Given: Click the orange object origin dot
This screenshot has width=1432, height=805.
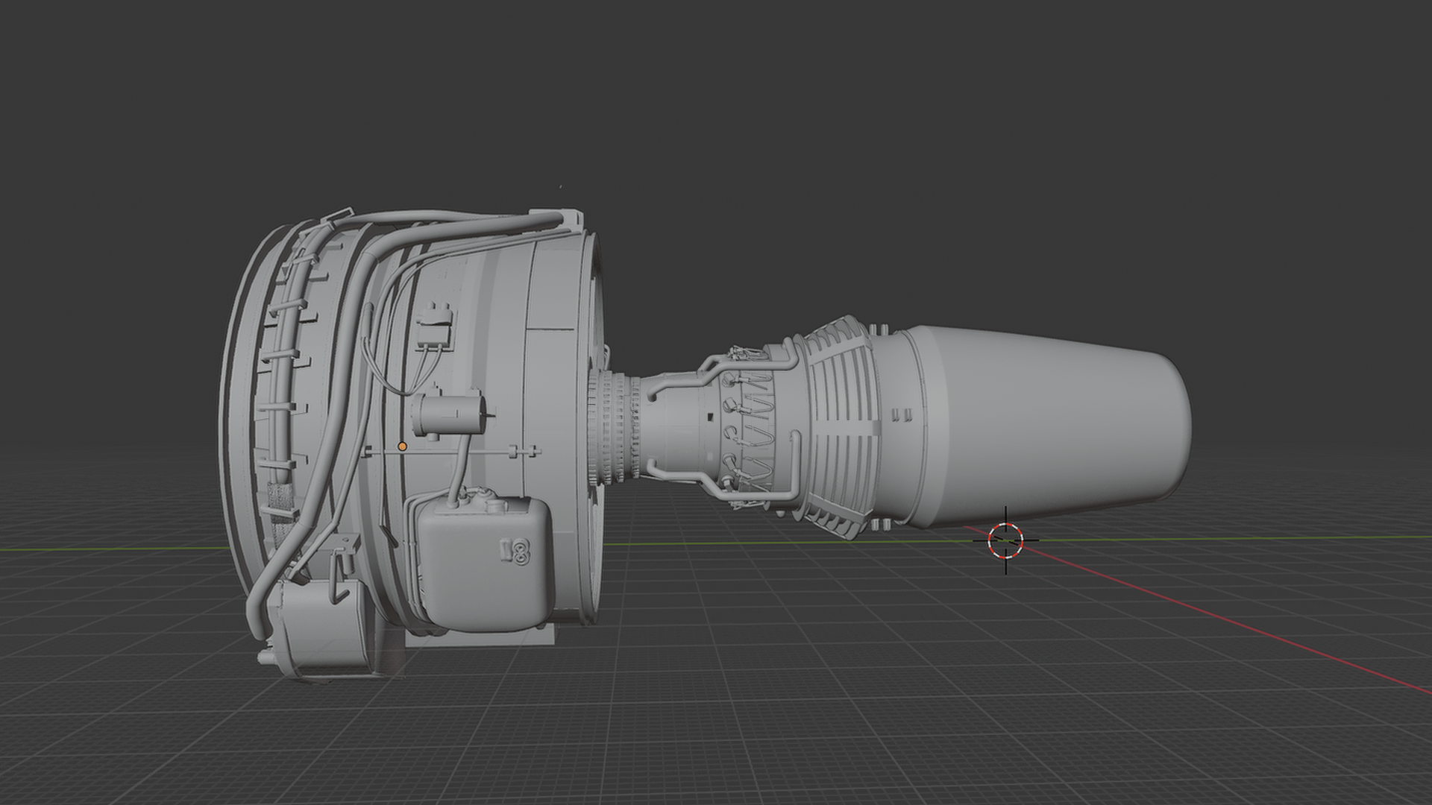Looking at the screenshot, I should point(403,446).
